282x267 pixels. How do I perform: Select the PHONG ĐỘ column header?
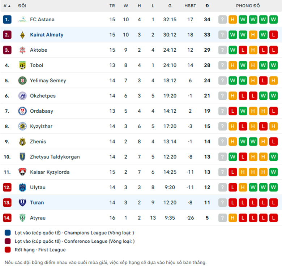click(248, 6)
